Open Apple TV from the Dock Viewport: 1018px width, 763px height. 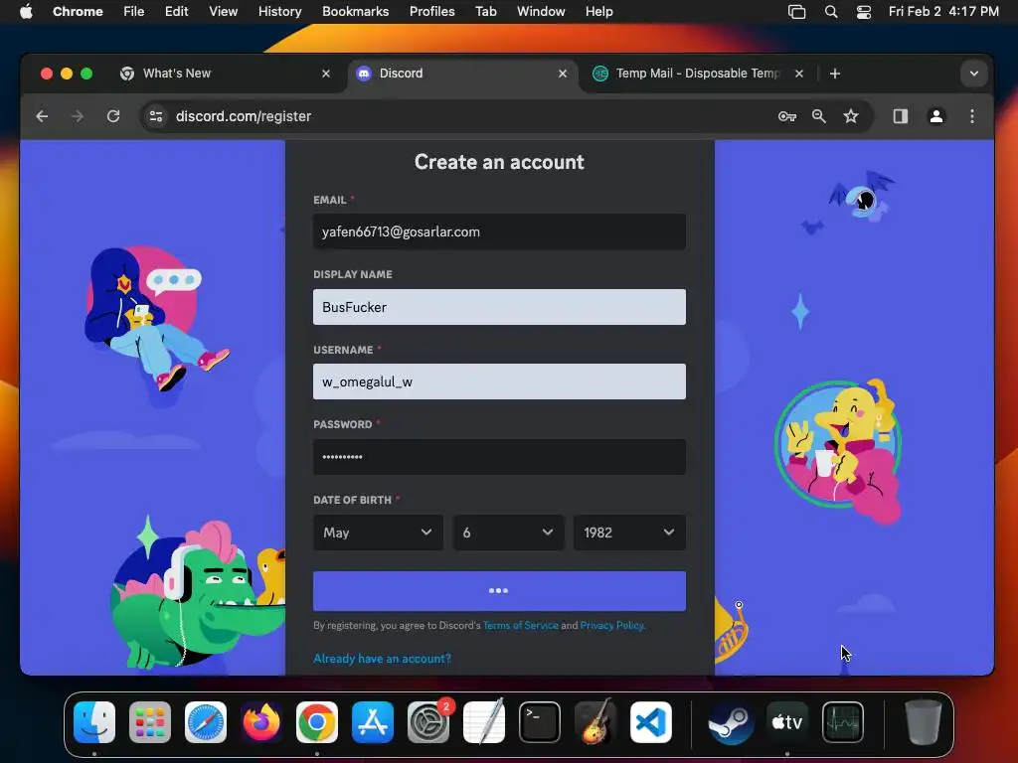[x=787, y=722]
